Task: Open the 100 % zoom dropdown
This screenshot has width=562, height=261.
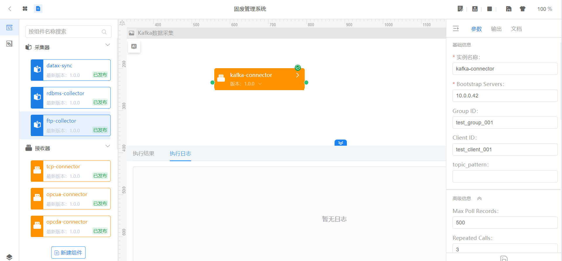Action: click(544, 9)
